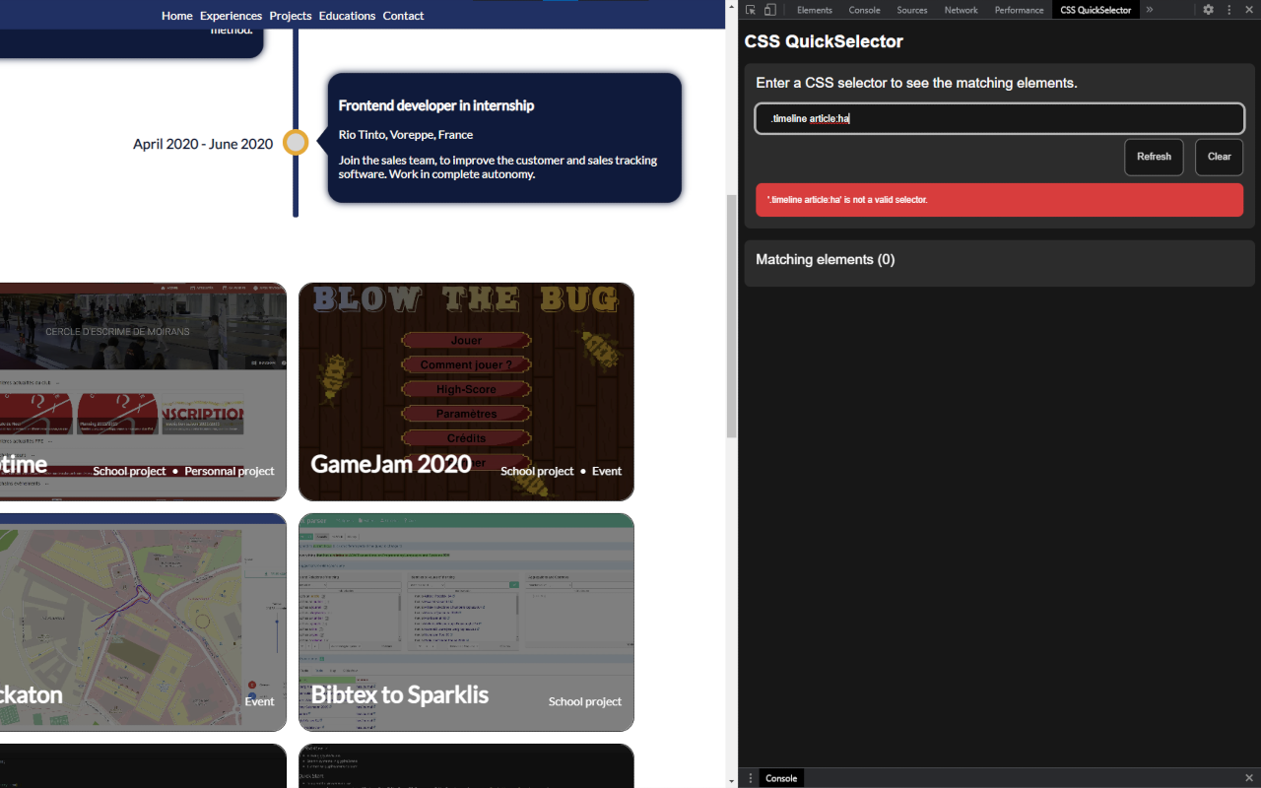This screenshot has width=1261, height=788.
Task: Open the Sources tab
Action: [x=912, y=10]
